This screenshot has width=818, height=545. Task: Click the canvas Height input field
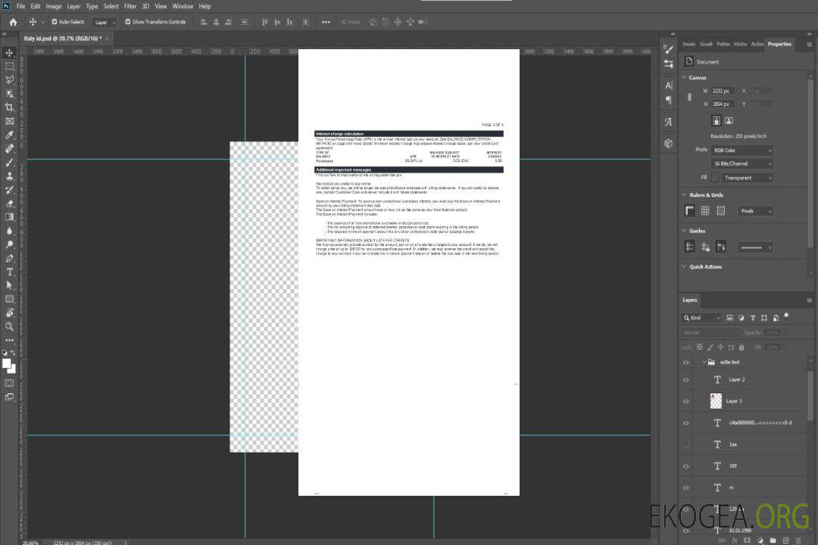point(723,104)
